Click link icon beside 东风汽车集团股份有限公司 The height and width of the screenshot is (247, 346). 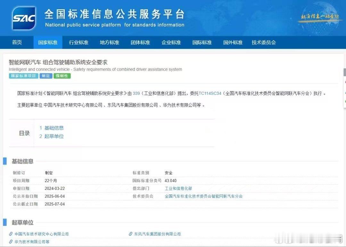click(x=131, y=234)
